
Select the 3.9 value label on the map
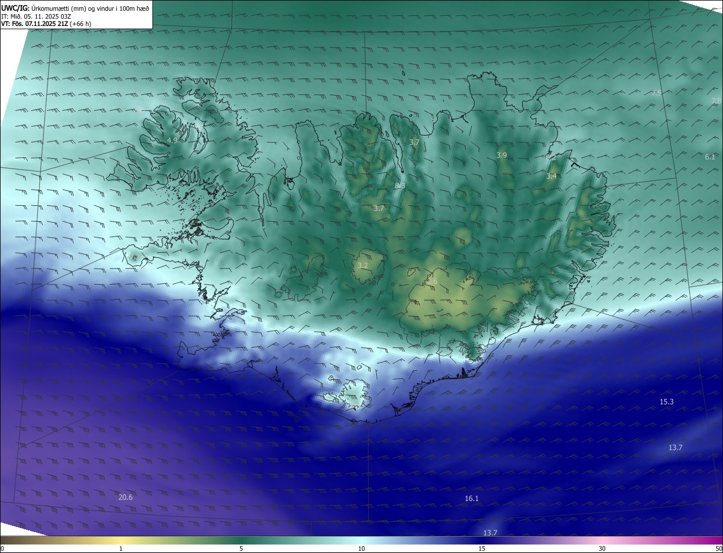point(502,155)
